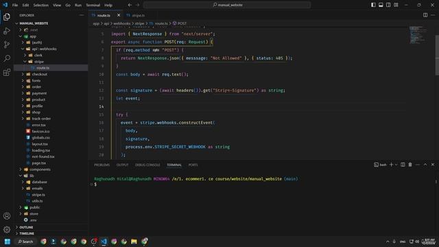
Task: Go back using navigation arrow
Action: point(130,5)
